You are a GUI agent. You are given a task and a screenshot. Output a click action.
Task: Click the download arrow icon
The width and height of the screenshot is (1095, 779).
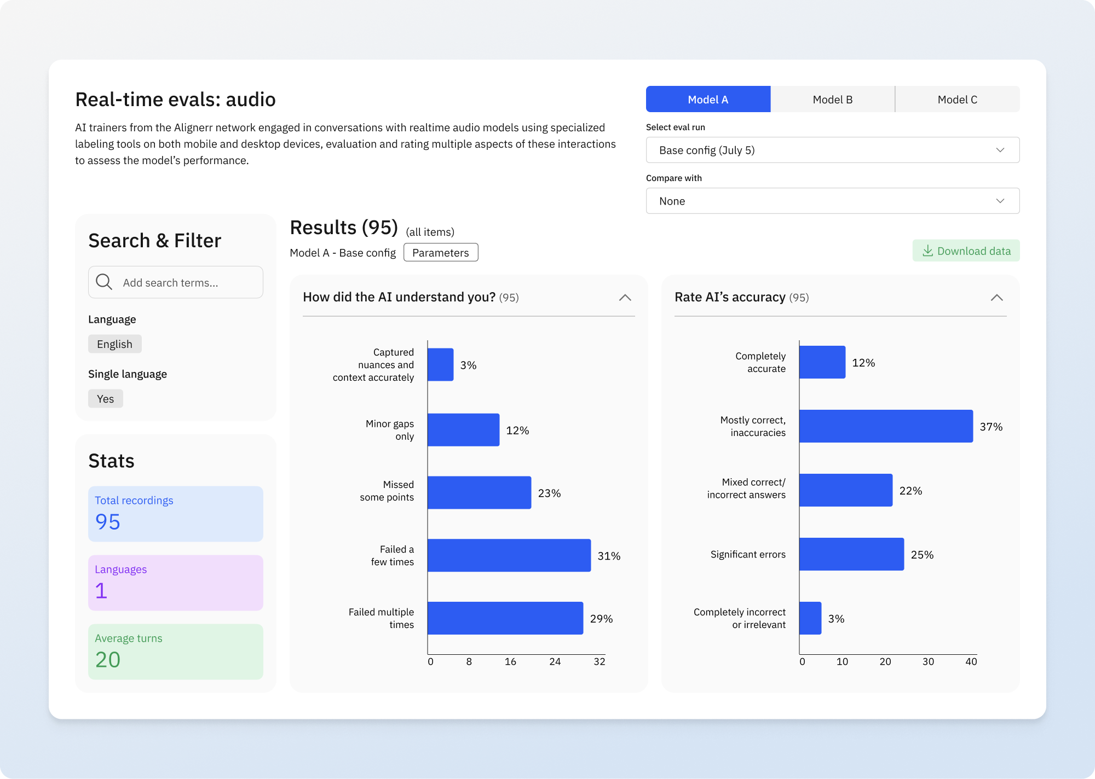[927, 251]
